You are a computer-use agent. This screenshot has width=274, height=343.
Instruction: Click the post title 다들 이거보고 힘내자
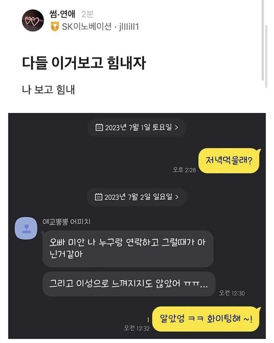point(84,63)
